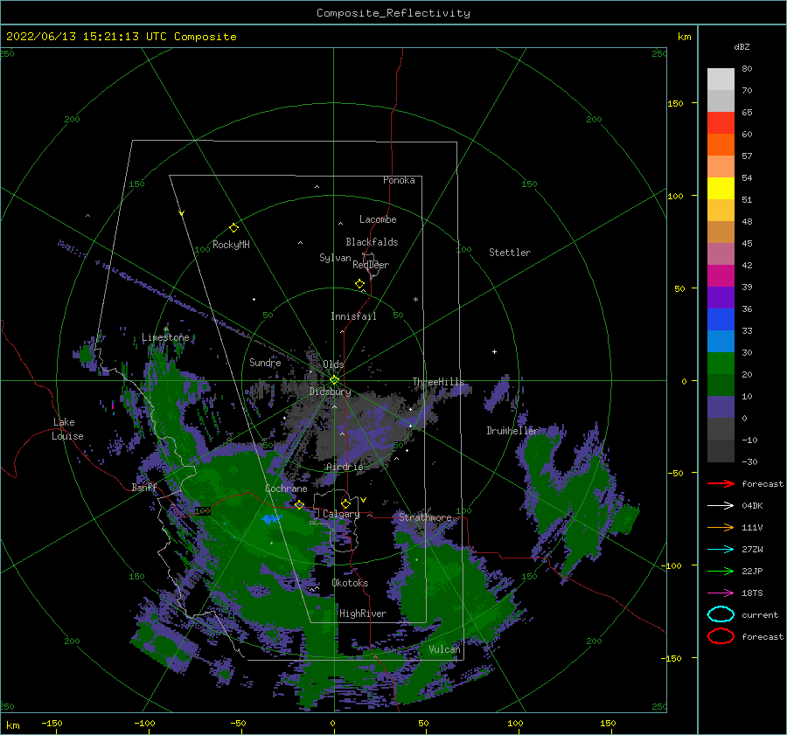
Task: Click the yellow diamond marker near RedDeer
Action: coord(360,283)
